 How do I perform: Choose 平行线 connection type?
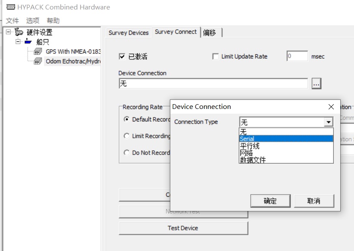[286, 146]
